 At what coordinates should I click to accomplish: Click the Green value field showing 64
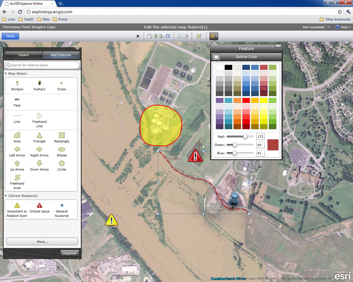(260, 145)
